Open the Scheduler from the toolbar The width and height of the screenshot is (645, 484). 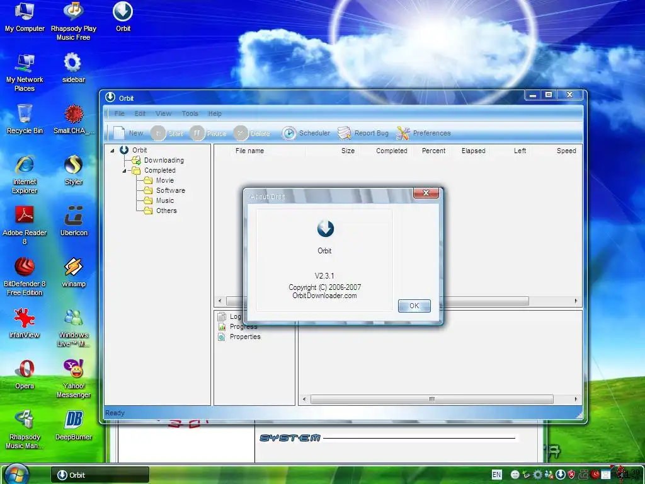coord(305,133)
